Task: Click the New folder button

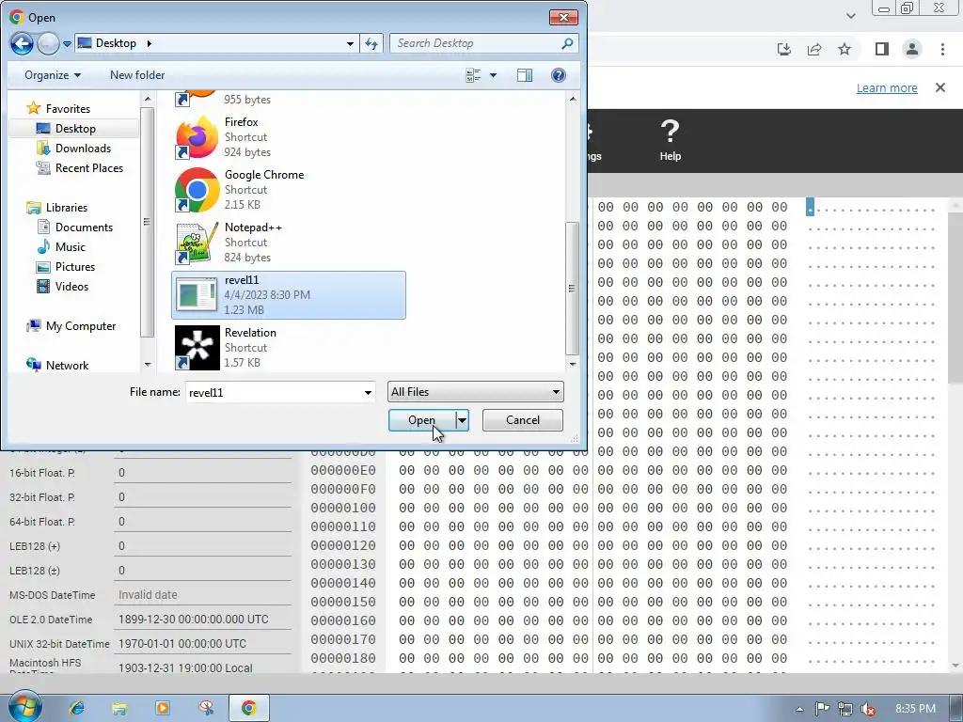Action: coord(137,75)
